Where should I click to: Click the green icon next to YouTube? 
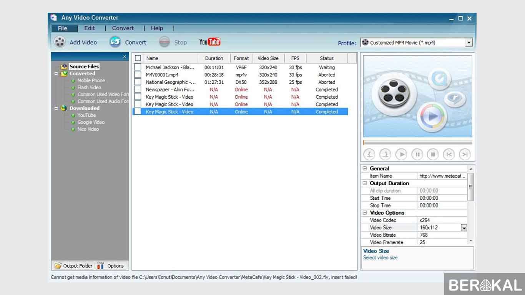73,115
